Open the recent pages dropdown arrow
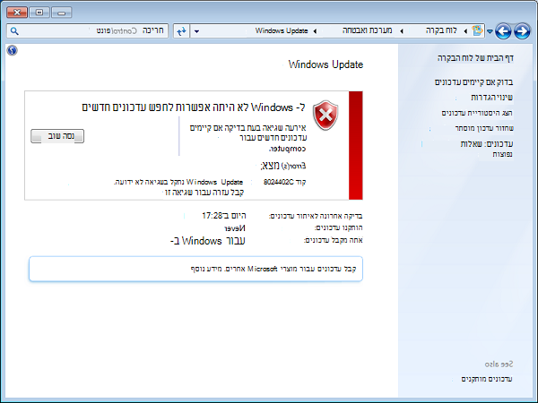 [490, 31]
